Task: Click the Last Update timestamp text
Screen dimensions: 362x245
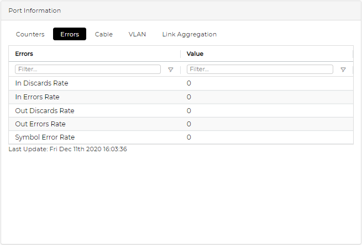Action: [x=68, y=149]
